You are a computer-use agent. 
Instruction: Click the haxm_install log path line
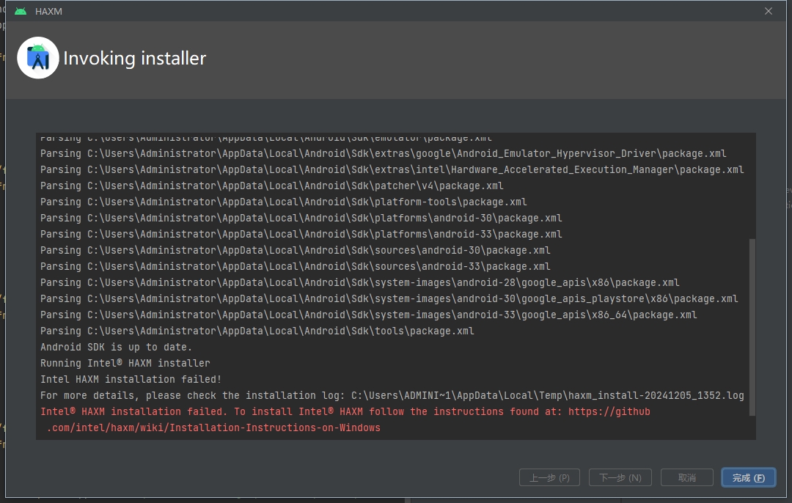392,395
